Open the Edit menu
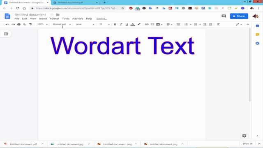263x148 pixels. [25, 18]
